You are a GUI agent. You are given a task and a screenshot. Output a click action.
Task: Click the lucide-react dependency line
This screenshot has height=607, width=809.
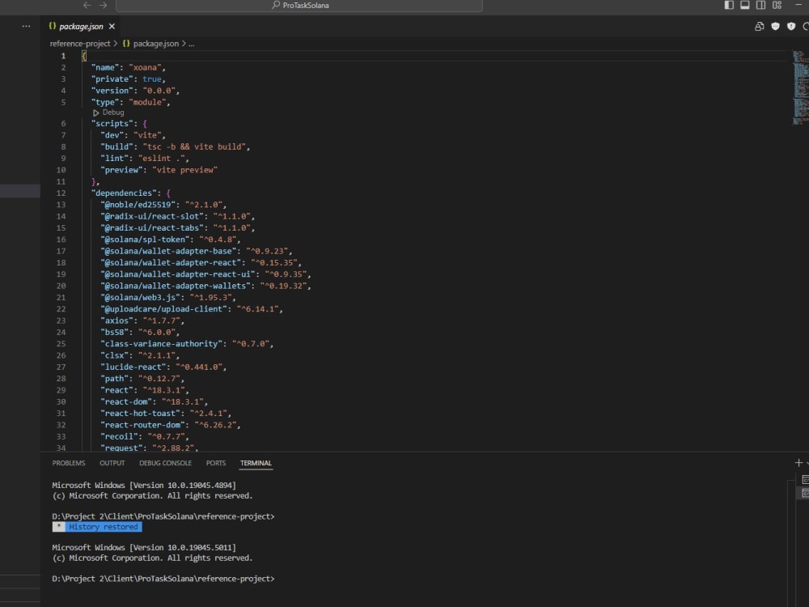(163, 367)
